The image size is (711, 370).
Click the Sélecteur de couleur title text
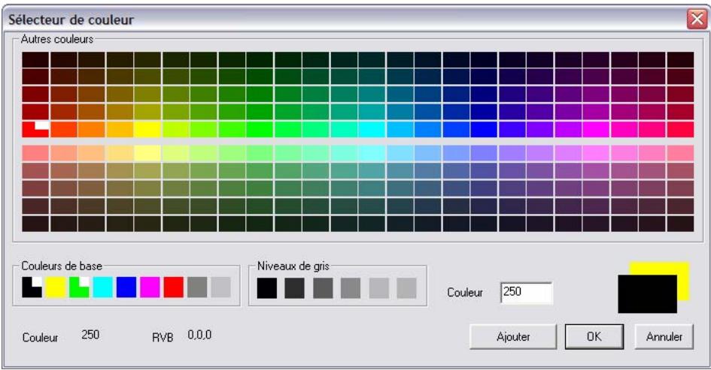coord(71,20)
